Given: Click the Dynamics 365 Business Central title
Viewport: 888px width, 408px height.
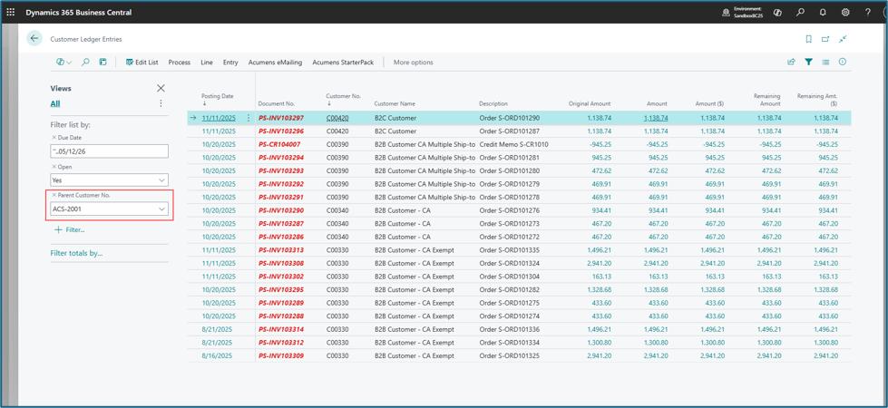Looking at the screenshot, I should (x=79, y=13).
